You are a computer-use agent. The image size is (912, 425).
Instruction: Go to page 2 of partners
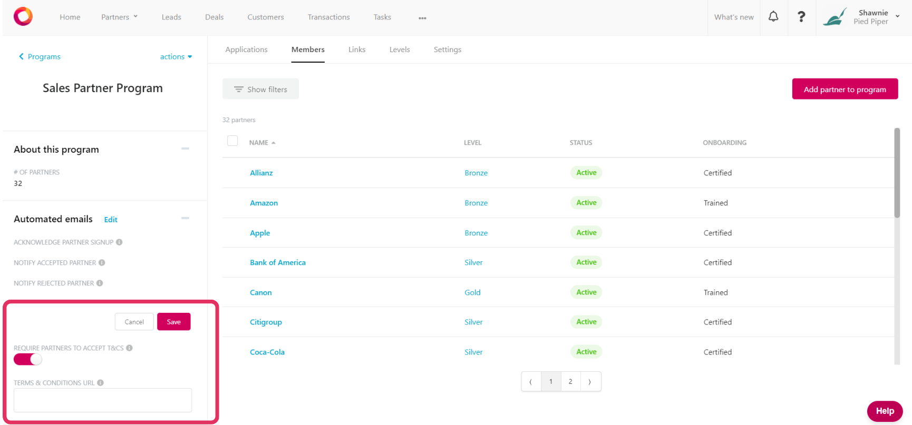tap(570, 382)
